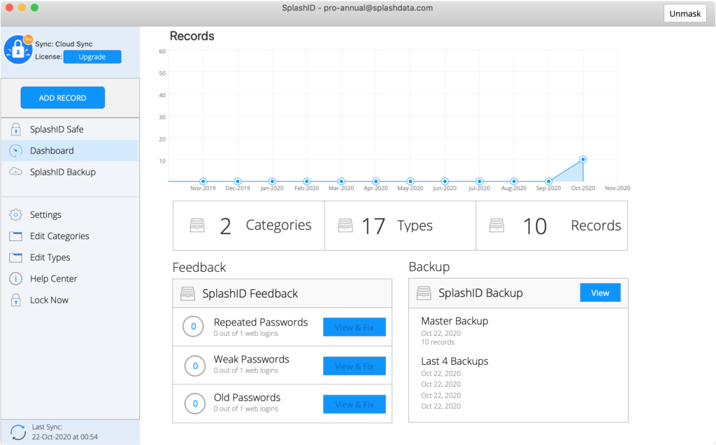Click the Lock Now padlock icon
716x445 pixels.
(x=16, y=300)
